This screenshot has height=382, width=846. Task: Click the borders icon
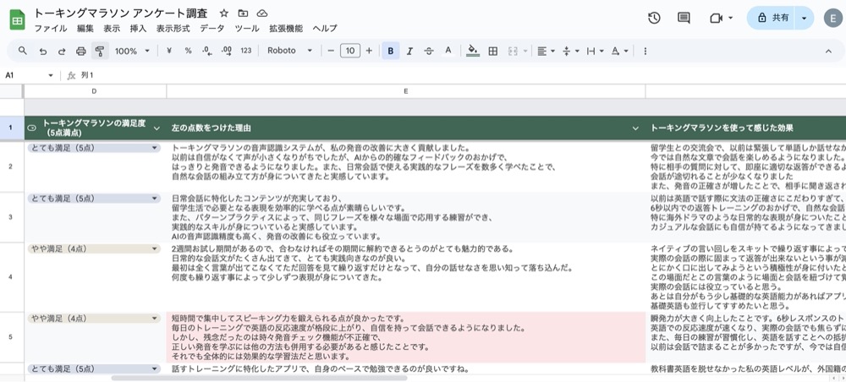[492, 51]
